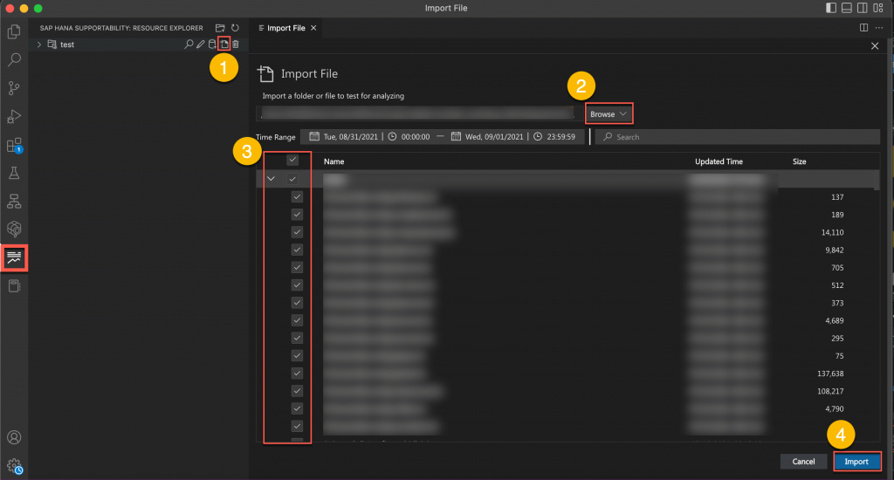Image resolution: width=894 pixels, height=480 pixels.
Task: Open the start date calendar picker
Action: (314, 136)
